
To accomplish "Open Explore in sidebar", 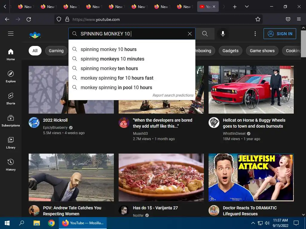I will (x=11, y=77).
